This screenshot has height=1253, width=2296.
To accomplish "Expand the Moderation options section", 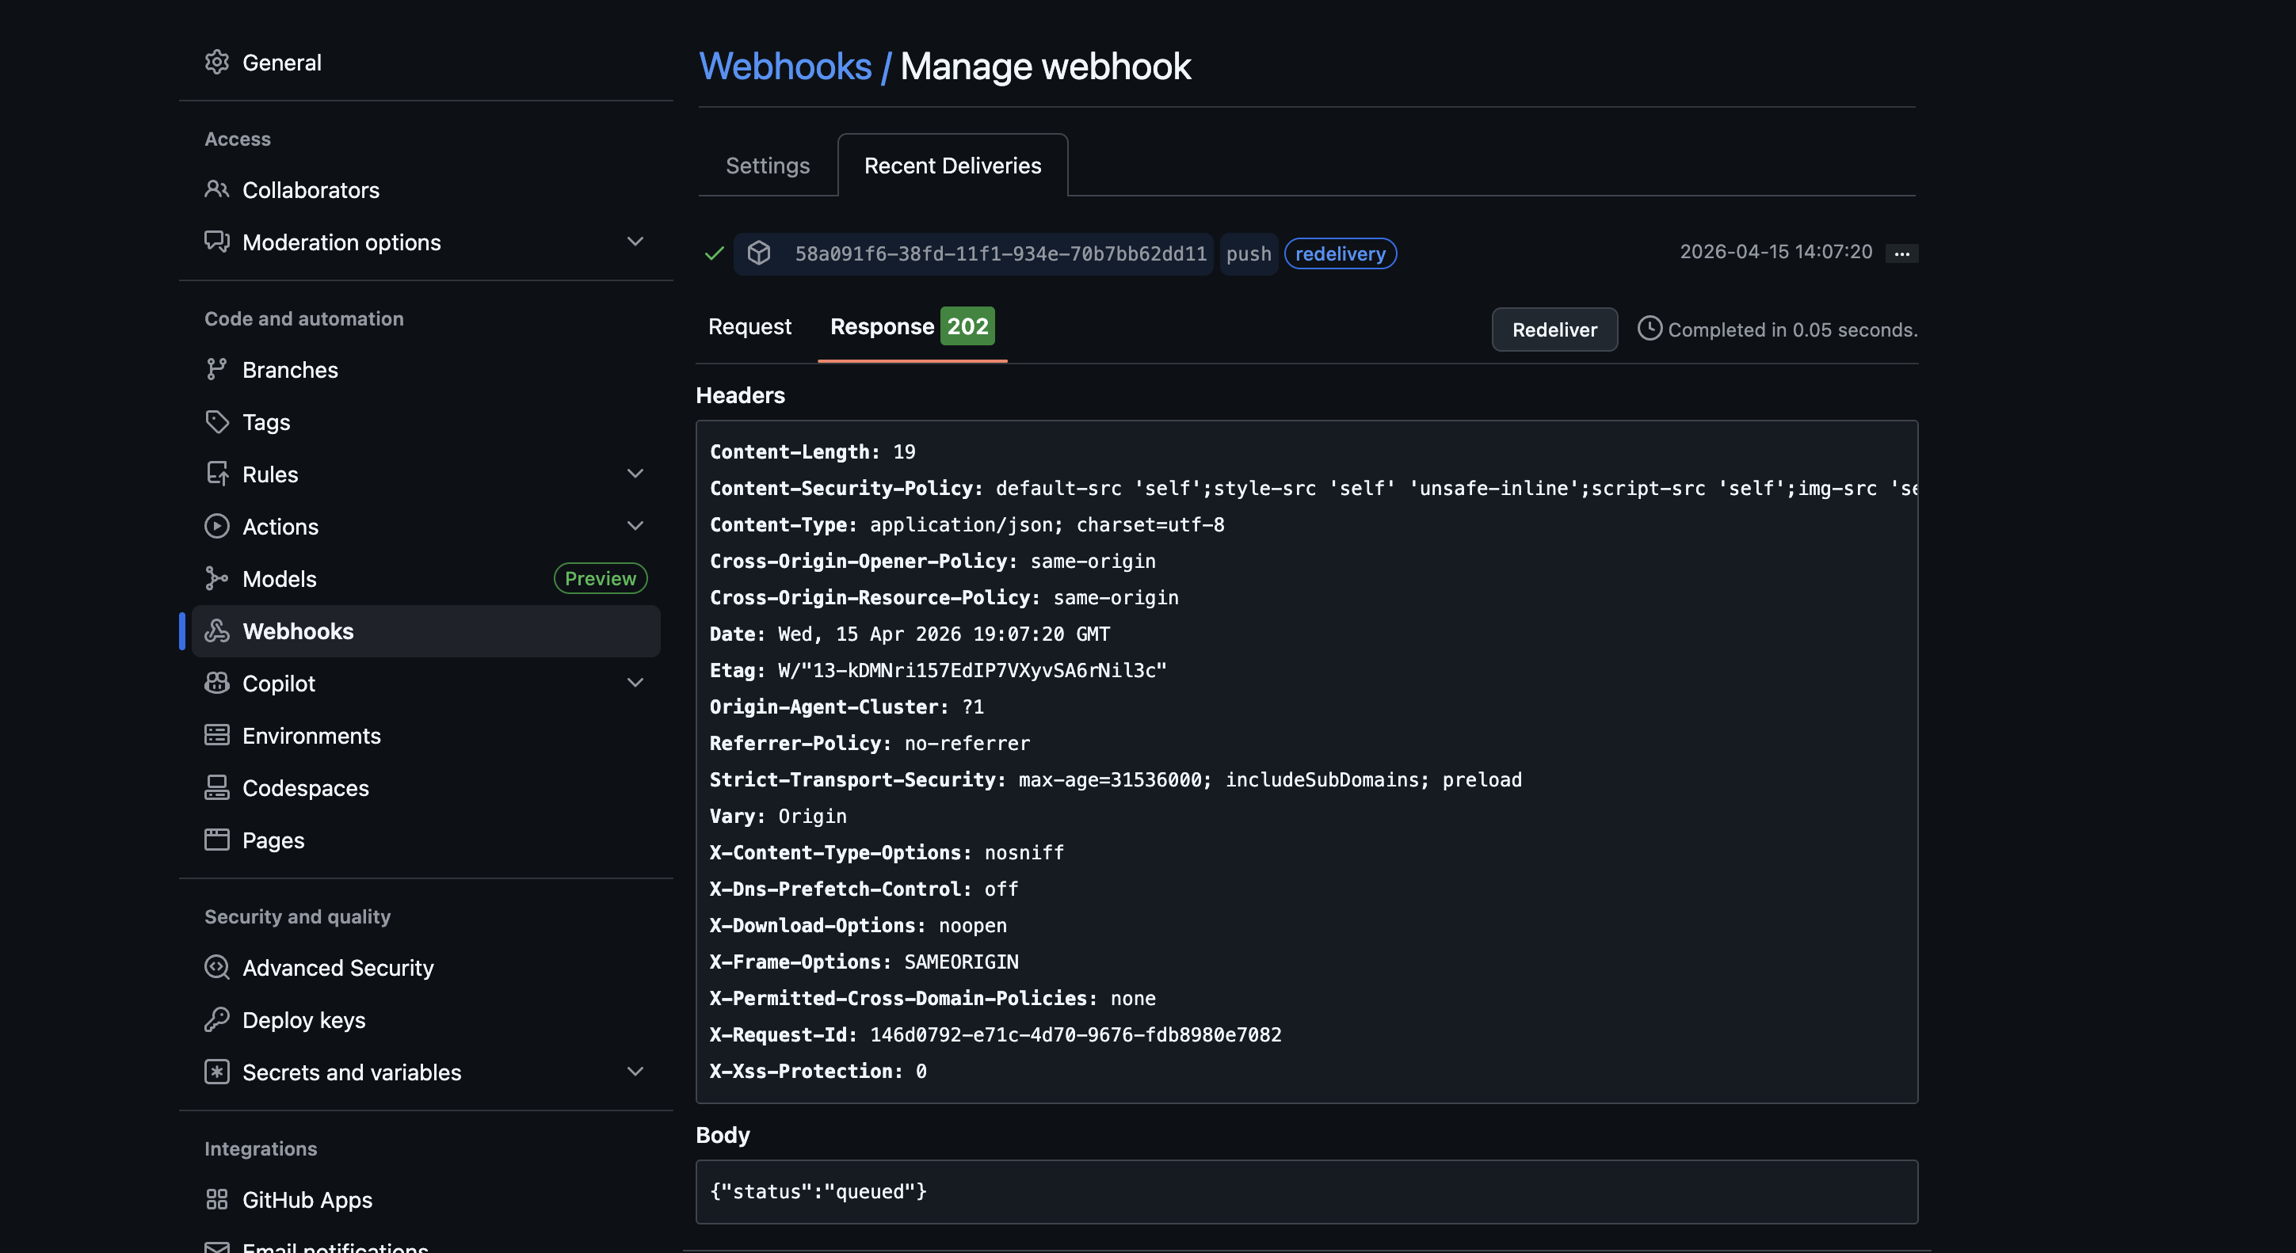I will coord(634,242).
